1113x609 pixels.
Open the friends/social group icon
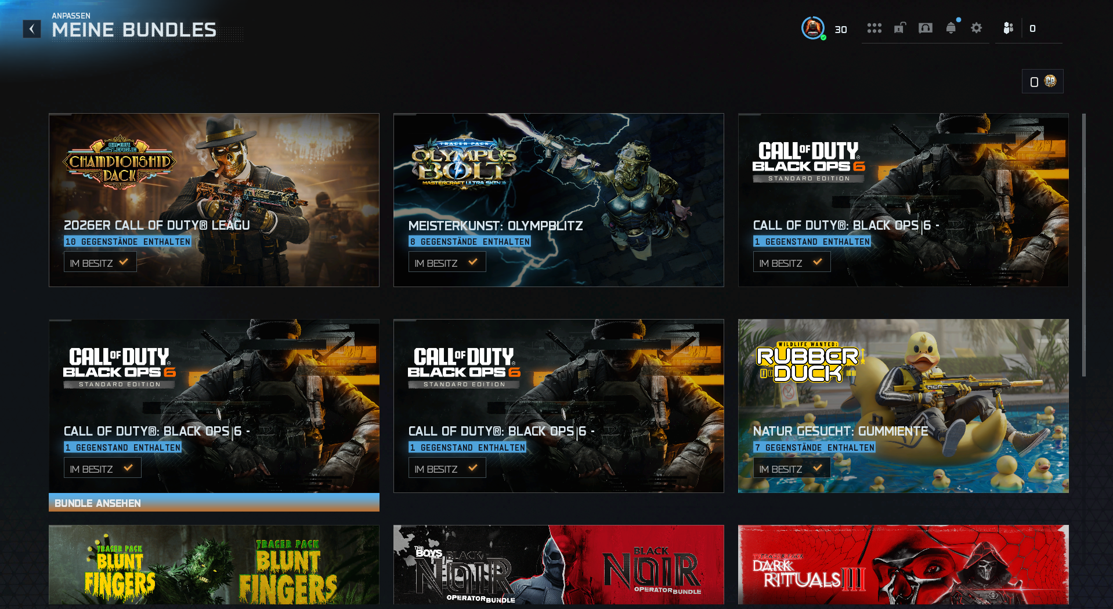1009,28
